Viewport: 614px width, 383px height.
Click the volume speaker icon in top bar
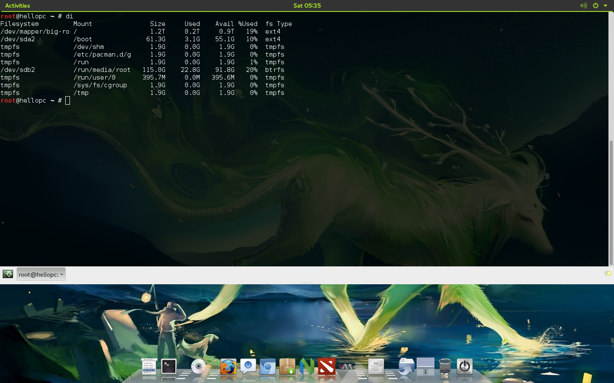tap(583, 6)
